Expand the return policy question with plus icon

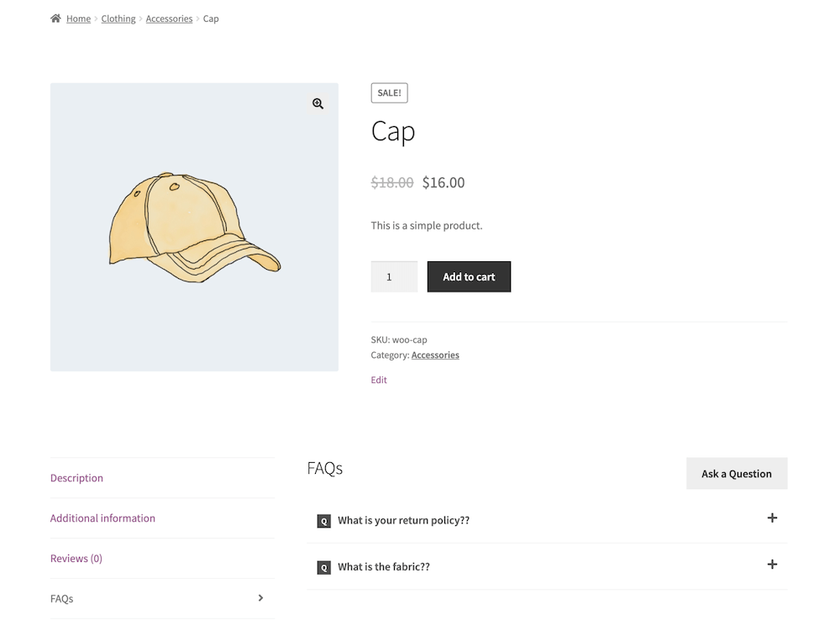(772, 518)
